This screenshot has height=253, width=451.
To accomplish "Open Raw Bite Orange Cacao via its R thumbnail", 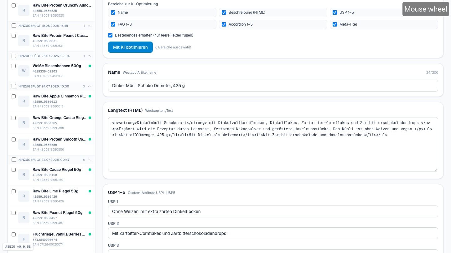I will (x=24, y=123).
